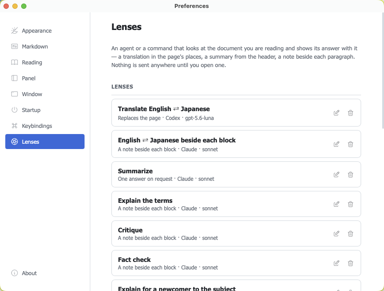The width and height of the screenshot is (384, 291).
Task: Edit the Japanese beside each block lens
Action: 336,144
